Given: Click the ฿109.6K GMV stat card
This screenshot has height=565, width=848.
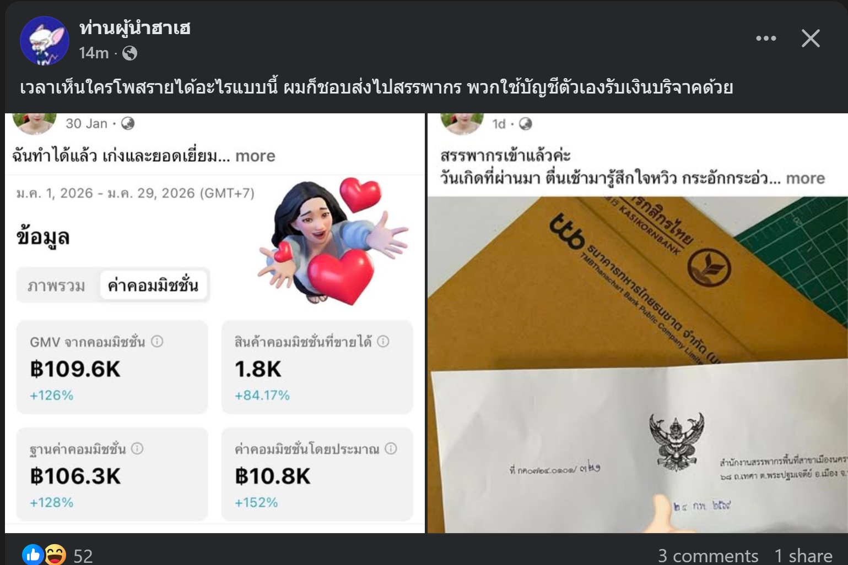Looking at the screenshot, I should click(112, 367).
